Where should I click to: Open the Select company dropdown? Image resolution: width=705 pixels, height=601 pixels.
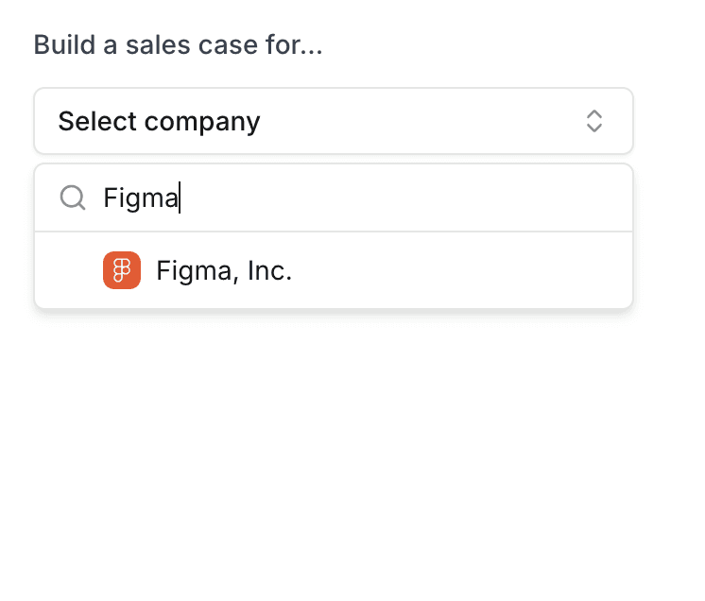pyautogui.click(x=333, y=121)
